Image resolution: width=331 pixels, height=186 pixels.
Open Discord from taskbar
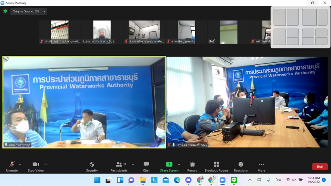[x=188, y=180]
